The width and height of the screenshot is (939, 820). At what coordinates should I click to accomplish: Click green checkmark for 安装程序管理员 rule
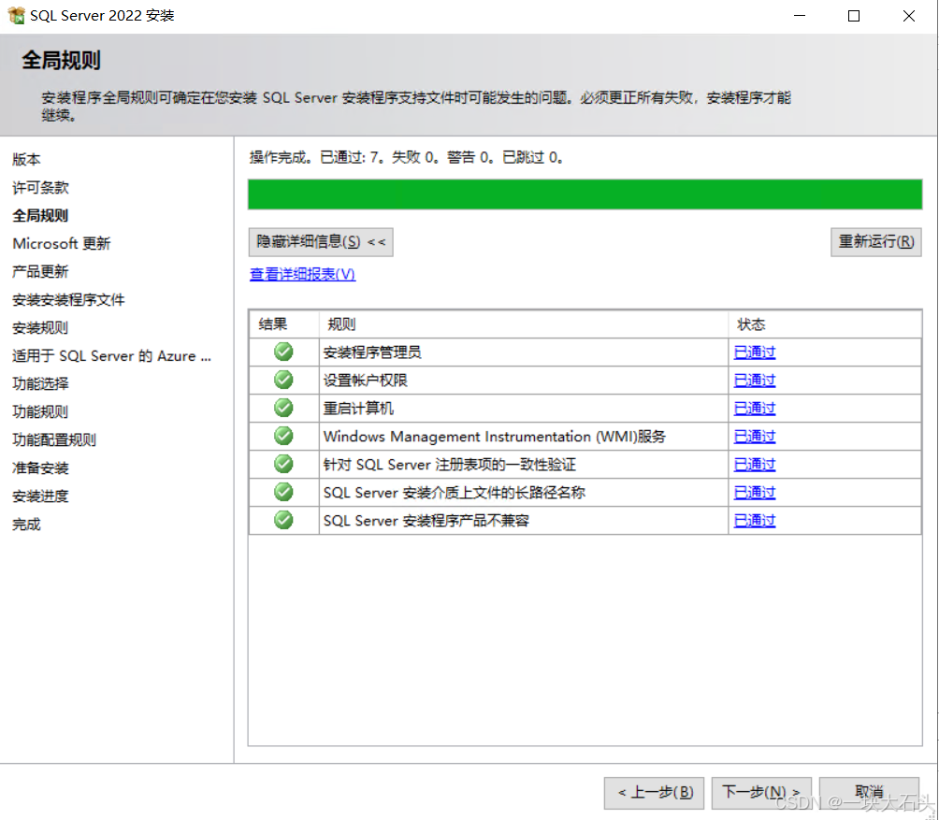[283, 352]
